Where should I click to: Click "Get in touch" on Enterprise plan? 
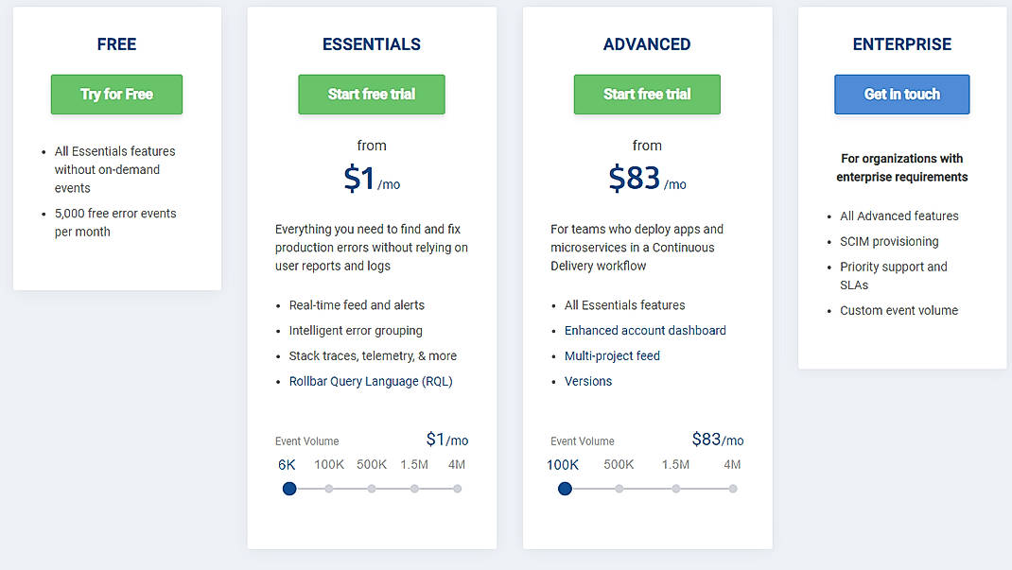(901, 95)
